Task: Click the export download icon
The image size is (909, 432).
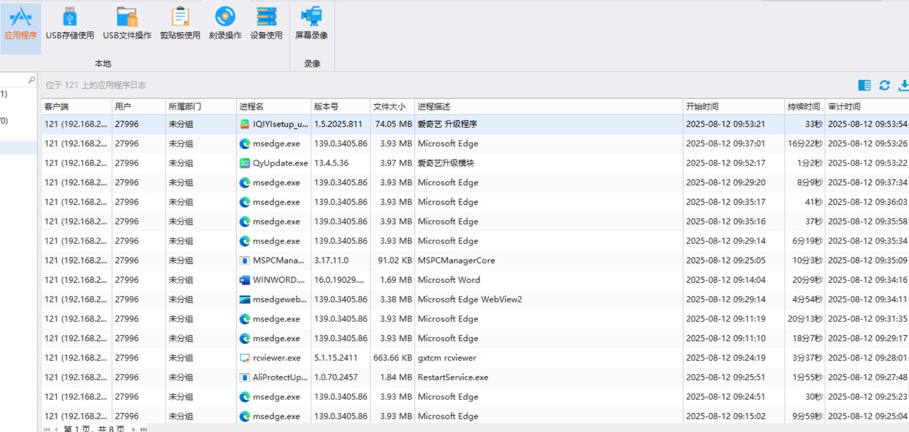Action: (x=903, y=85)
